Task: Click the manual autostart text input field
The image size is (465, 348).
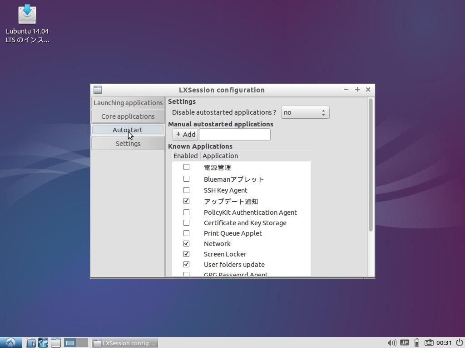Action: pyautogui.click(x=235, y=134)
